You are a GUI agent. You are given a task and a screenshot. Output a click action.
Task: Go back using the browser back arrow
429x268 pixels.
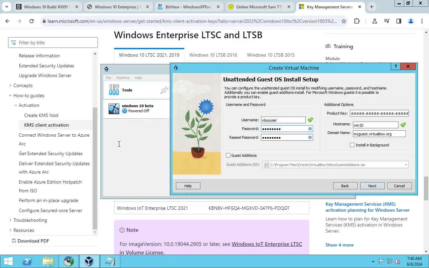7,21
